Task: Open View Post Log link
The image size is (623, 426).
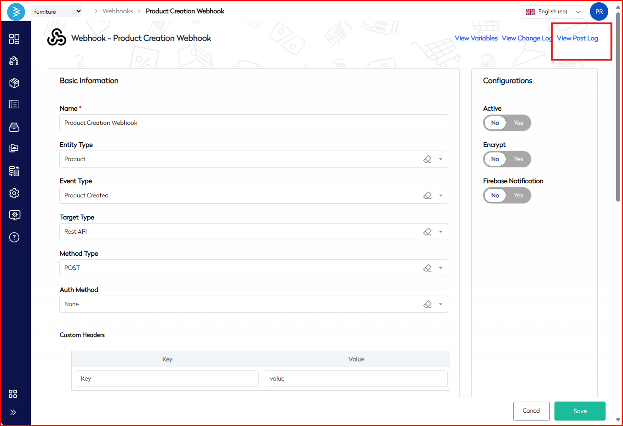Action: [577, 38]
